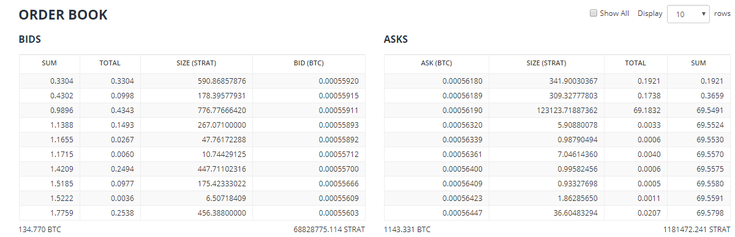
Task: Open the Display rows dropdown showing 10
Action: pos(688,14)
